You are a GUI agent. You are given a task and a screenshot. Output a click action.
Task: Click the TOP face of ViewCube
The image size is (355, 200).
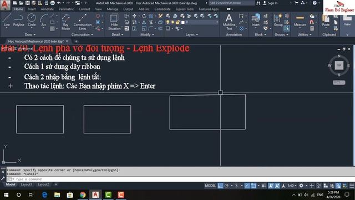click(339, 66)
